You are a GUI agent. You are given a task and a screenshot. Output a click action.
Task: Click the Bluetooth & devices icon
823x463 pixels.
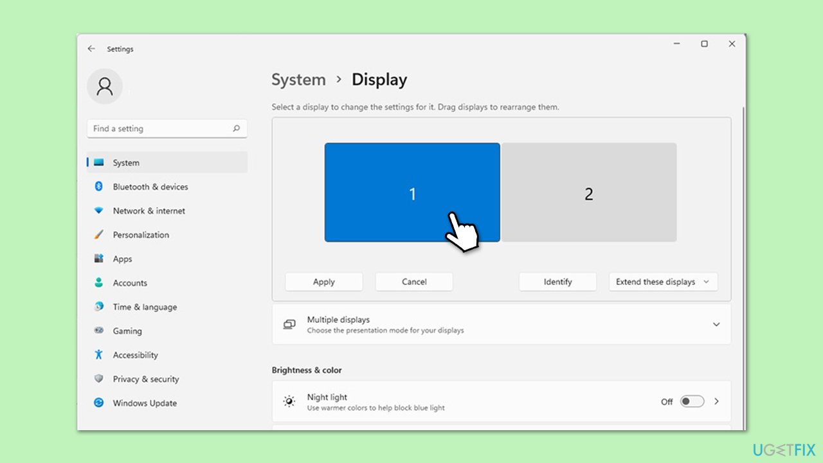click(x=99, y=186)
